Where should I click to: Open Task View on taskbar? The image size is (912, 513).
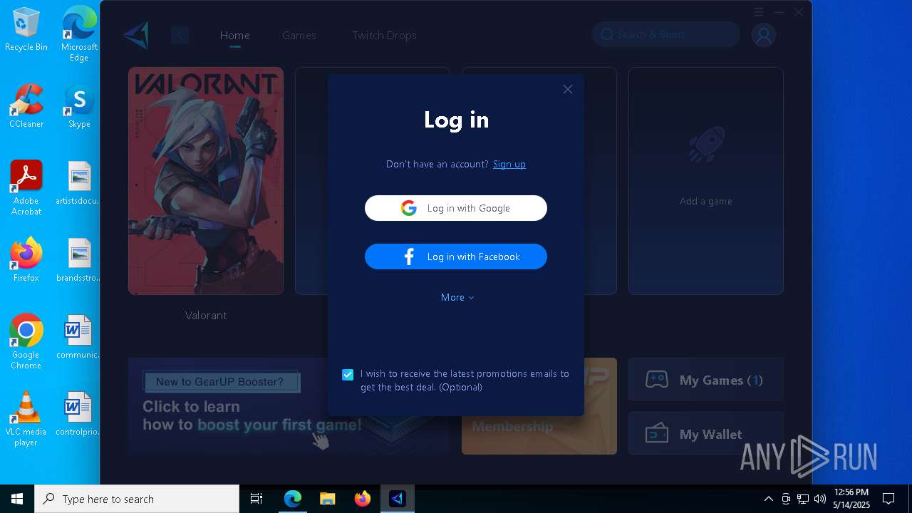(256, 499)
